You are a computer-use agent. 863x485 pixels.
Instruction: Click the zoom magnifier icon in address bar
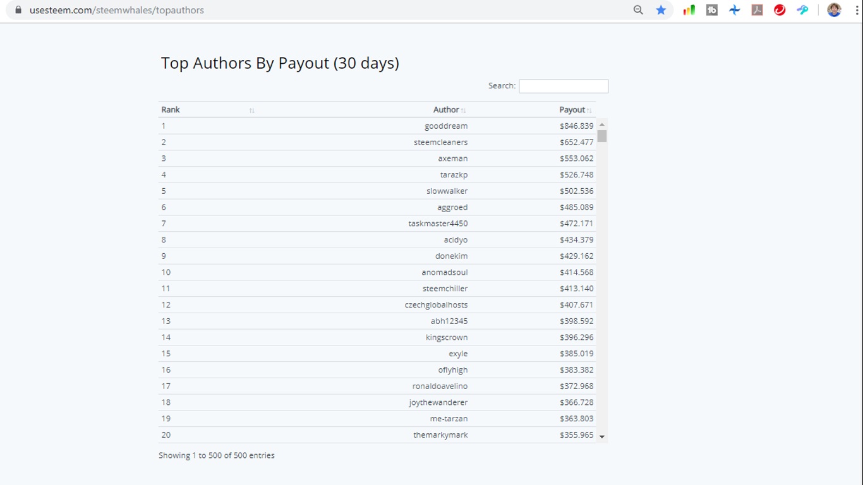[x=638, y=10]
